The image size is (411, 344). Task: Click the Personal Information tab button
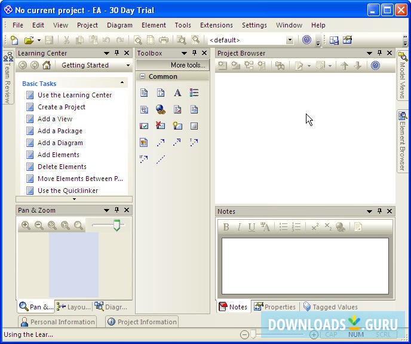58,322
